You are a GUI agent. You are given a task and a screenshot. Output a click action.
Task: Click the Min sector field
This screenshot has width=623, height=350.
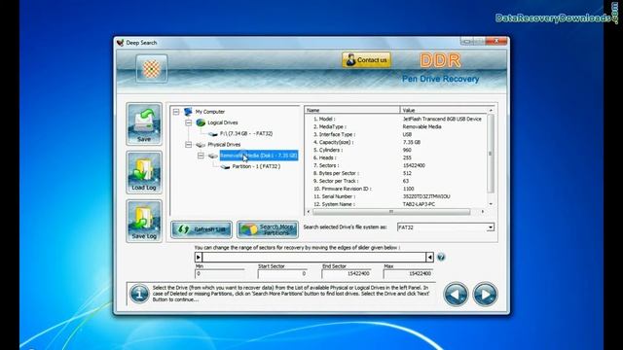(x=220, y=273)
